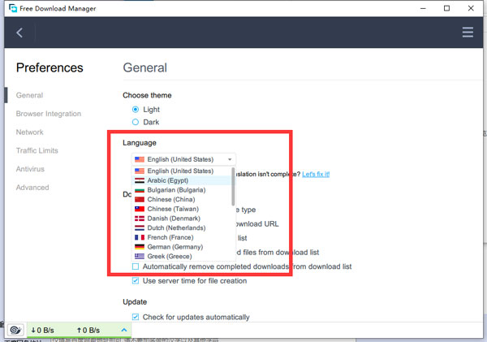Expand the speed panel chevron

pos(124,330)
